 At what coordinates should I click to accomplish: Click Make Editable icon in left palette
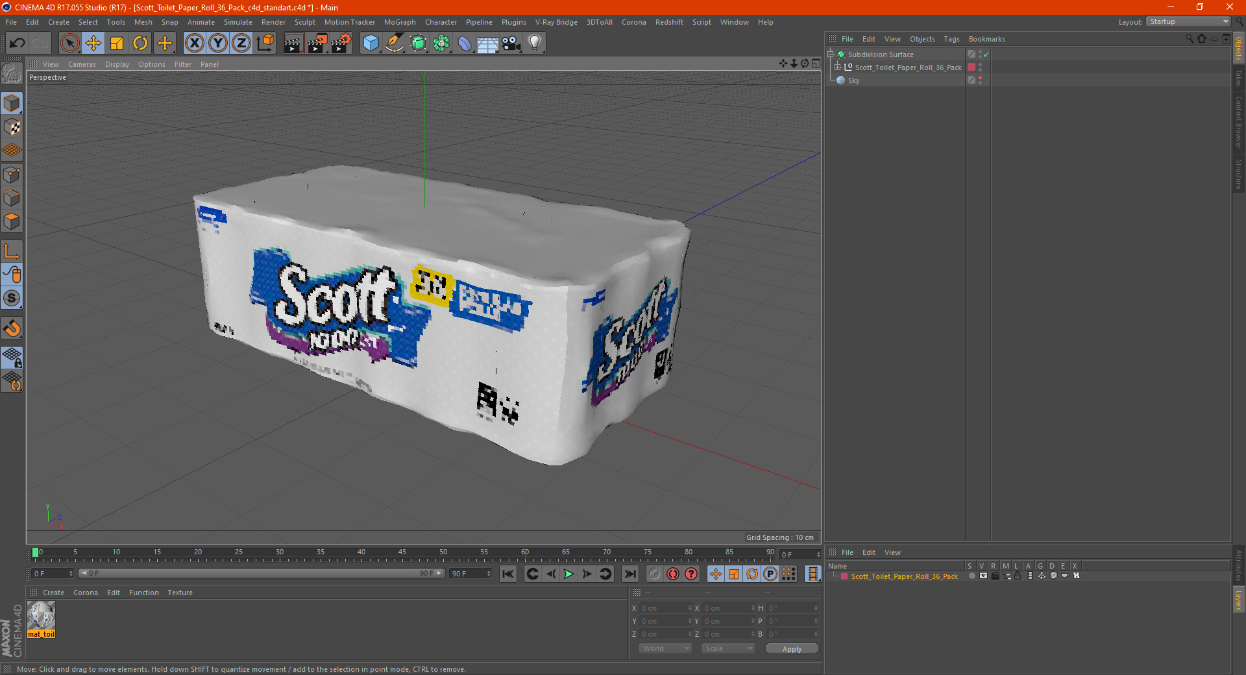coord(12,74)
